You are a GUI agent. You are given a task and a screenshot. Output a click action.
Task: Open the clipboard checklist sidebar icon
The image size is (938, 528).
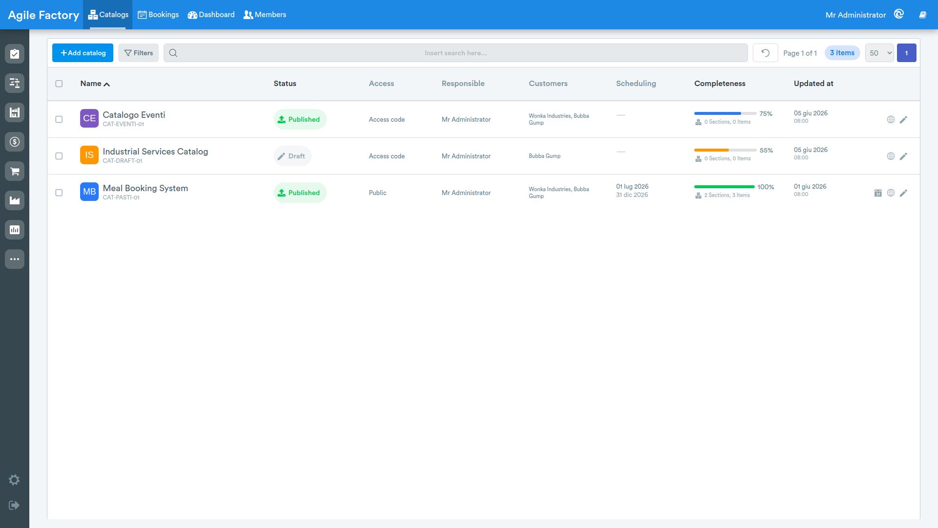point(15,54)
